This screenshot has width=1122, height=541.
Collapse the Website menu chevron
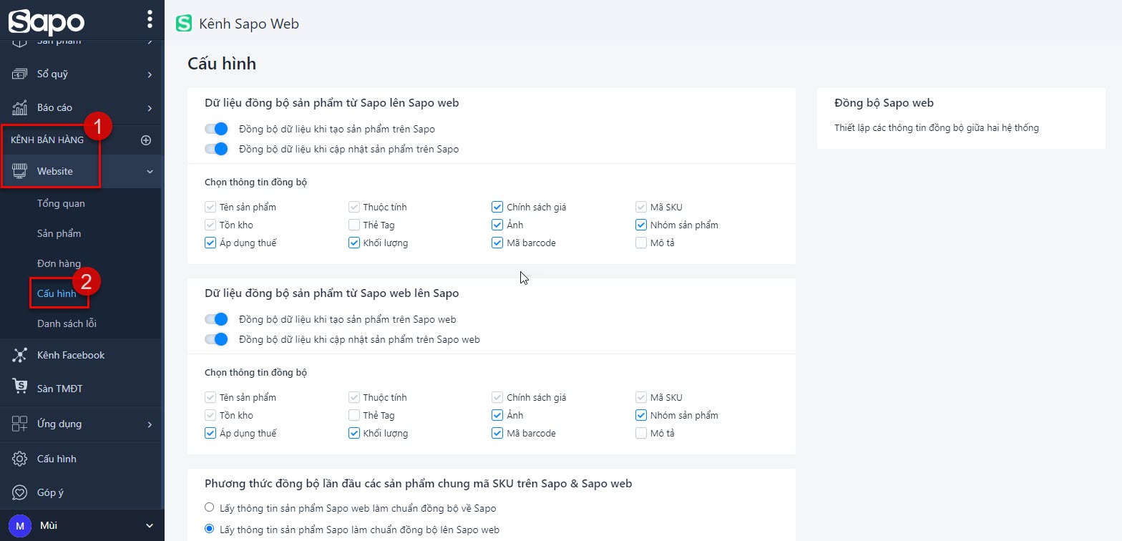tap(150, 172)
